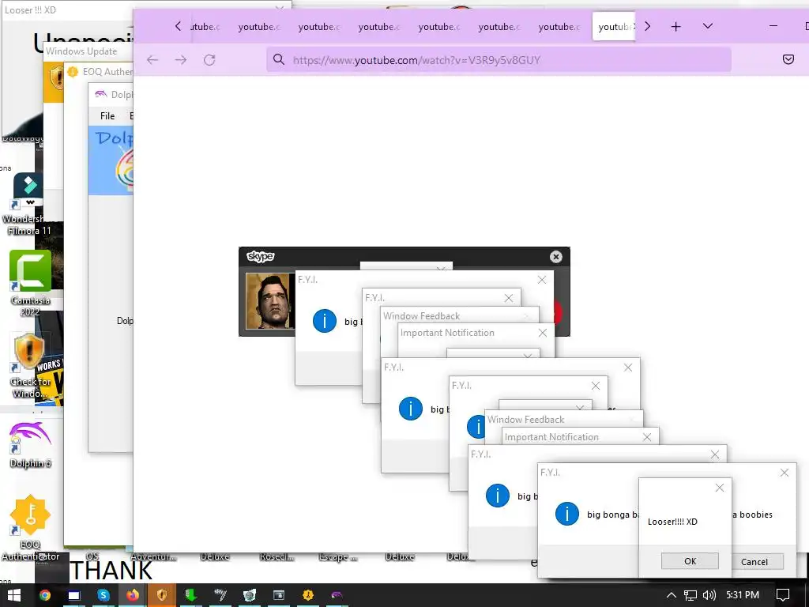
Task: Click the Pocket save icon in the browser toolbar
Action: click(788, 59)
